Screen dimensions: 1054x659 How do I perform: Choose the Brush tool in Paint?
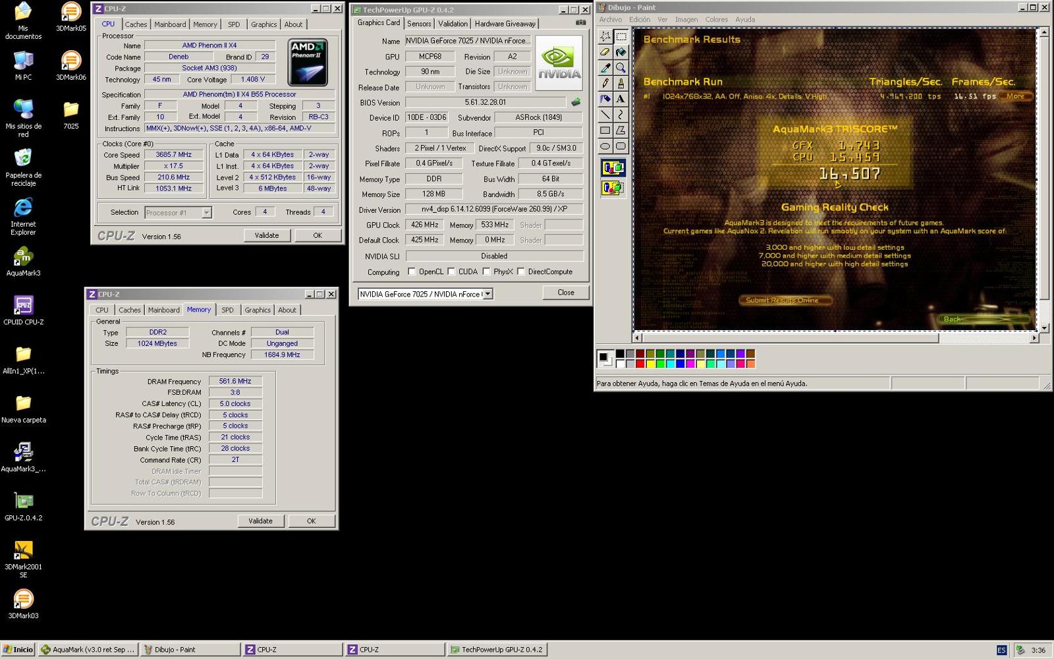tap(621, 84)
